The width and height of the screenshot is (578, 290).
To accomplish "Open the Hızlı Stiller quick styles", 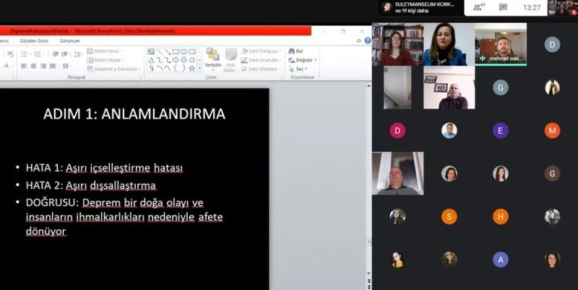I will pos(230,59).
